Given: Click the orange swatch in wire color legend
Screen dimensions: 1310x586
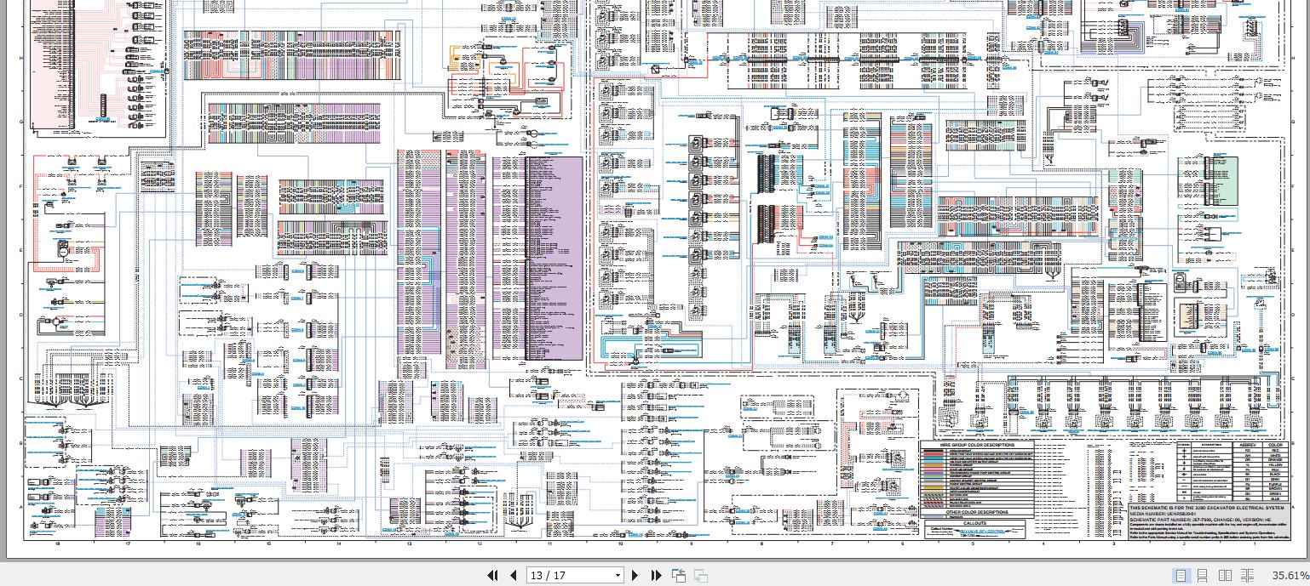Looking at the screenshot, I should pyautogui.click(x=934, y=464).
